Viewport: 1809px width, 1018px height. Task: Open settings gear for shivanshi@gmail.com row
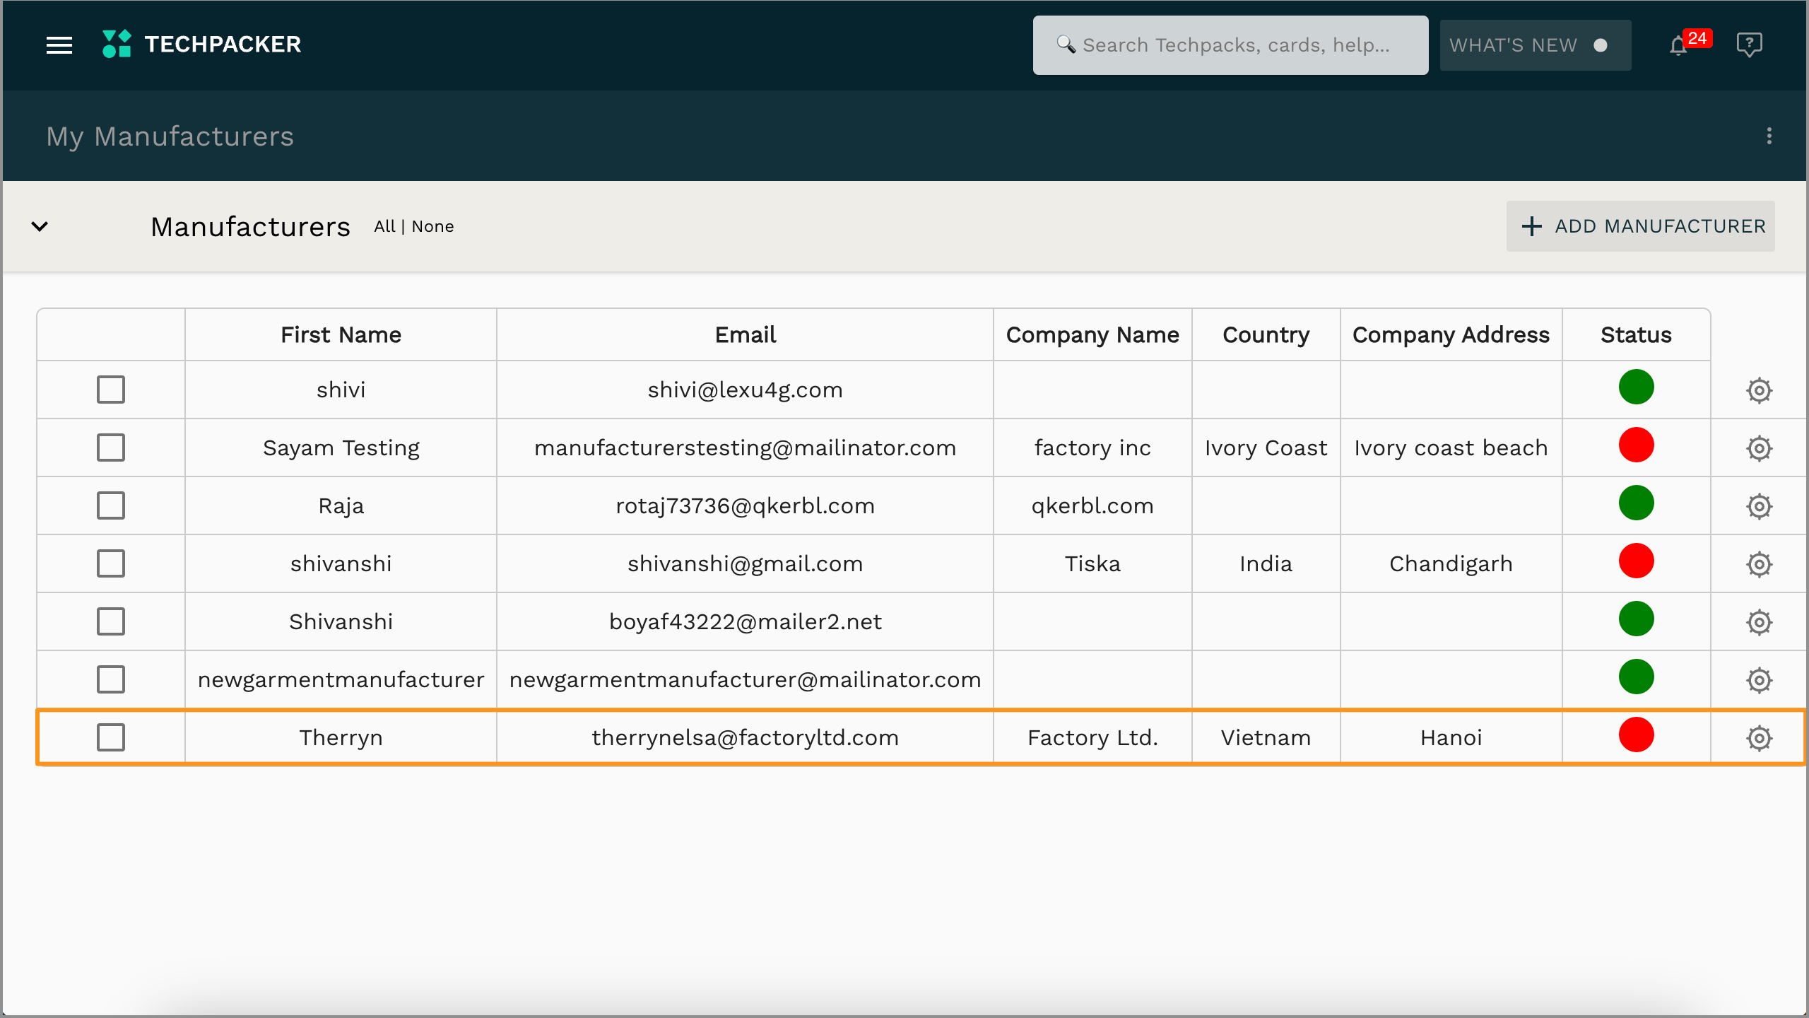tap(1759, 564)
